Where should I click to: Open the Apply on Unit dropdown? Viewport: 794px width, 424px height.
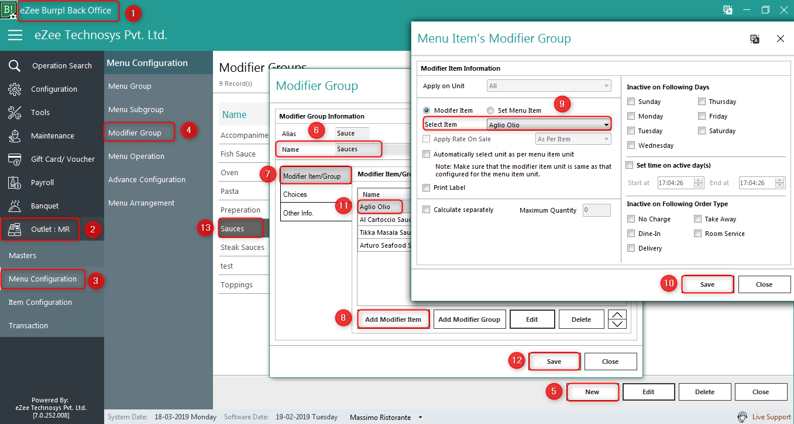(x=549, y=86)
